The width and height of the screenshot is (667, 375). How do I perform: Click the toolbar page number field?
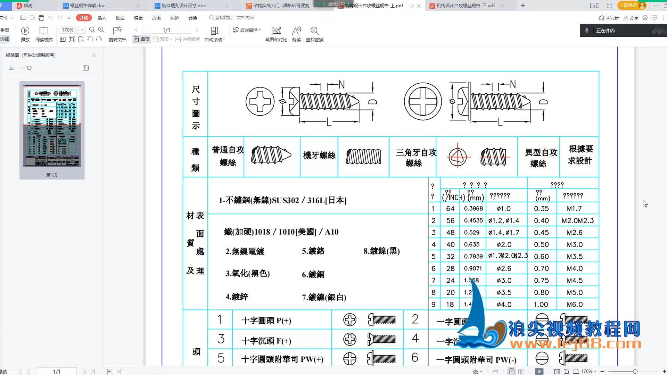pos(166,30)
